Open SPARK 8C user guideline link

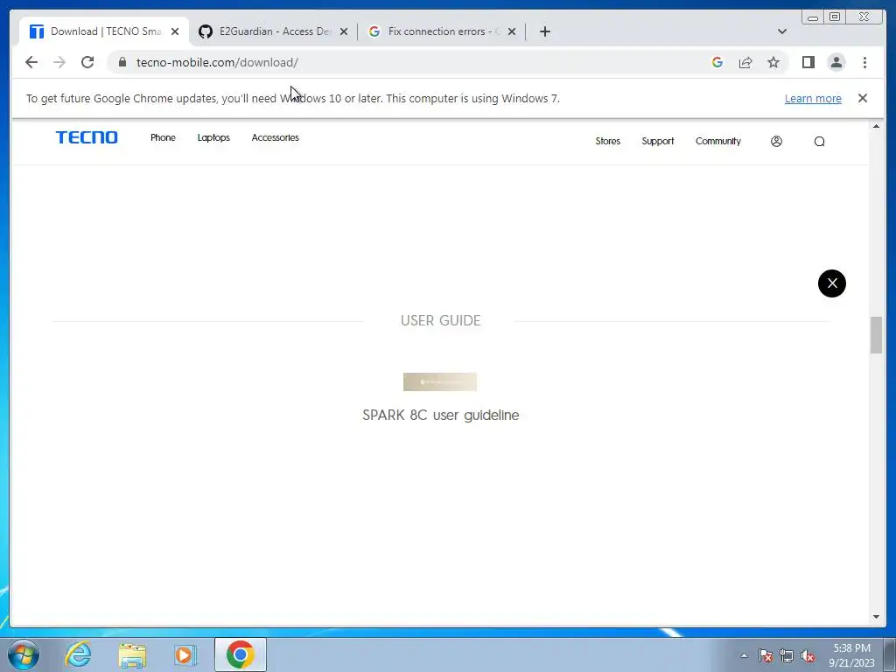[x=441, y=415]
